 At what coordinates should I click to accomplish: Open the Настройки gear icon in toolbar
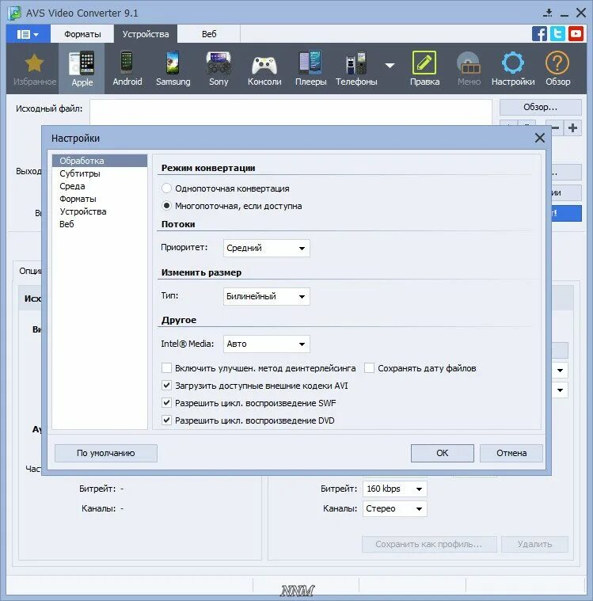[x=513, y=63]
